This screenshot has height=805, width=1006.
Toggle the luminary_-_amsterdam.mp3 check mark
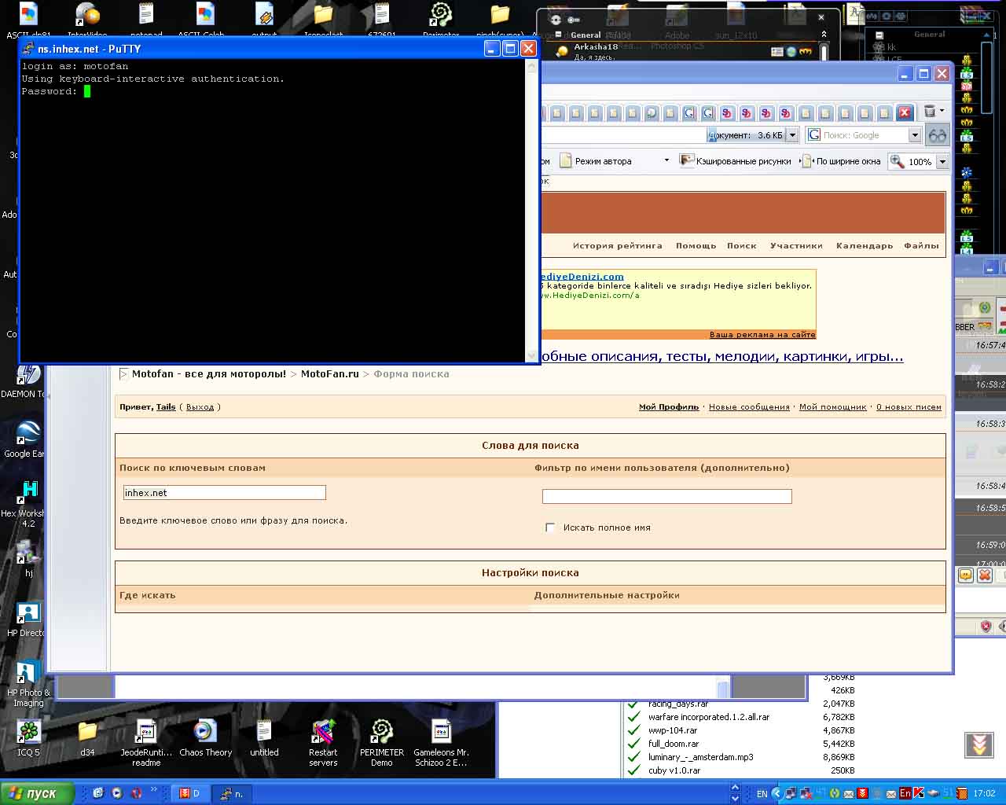coord(633,757)
